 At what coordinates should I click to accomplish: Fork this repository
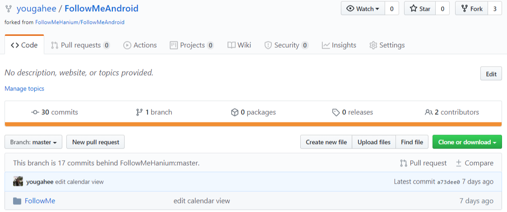pyautogui.click(x=471, y=9)
